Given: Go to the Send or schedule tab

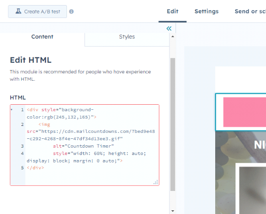Looking at the screenshot, I should [250, 12].
